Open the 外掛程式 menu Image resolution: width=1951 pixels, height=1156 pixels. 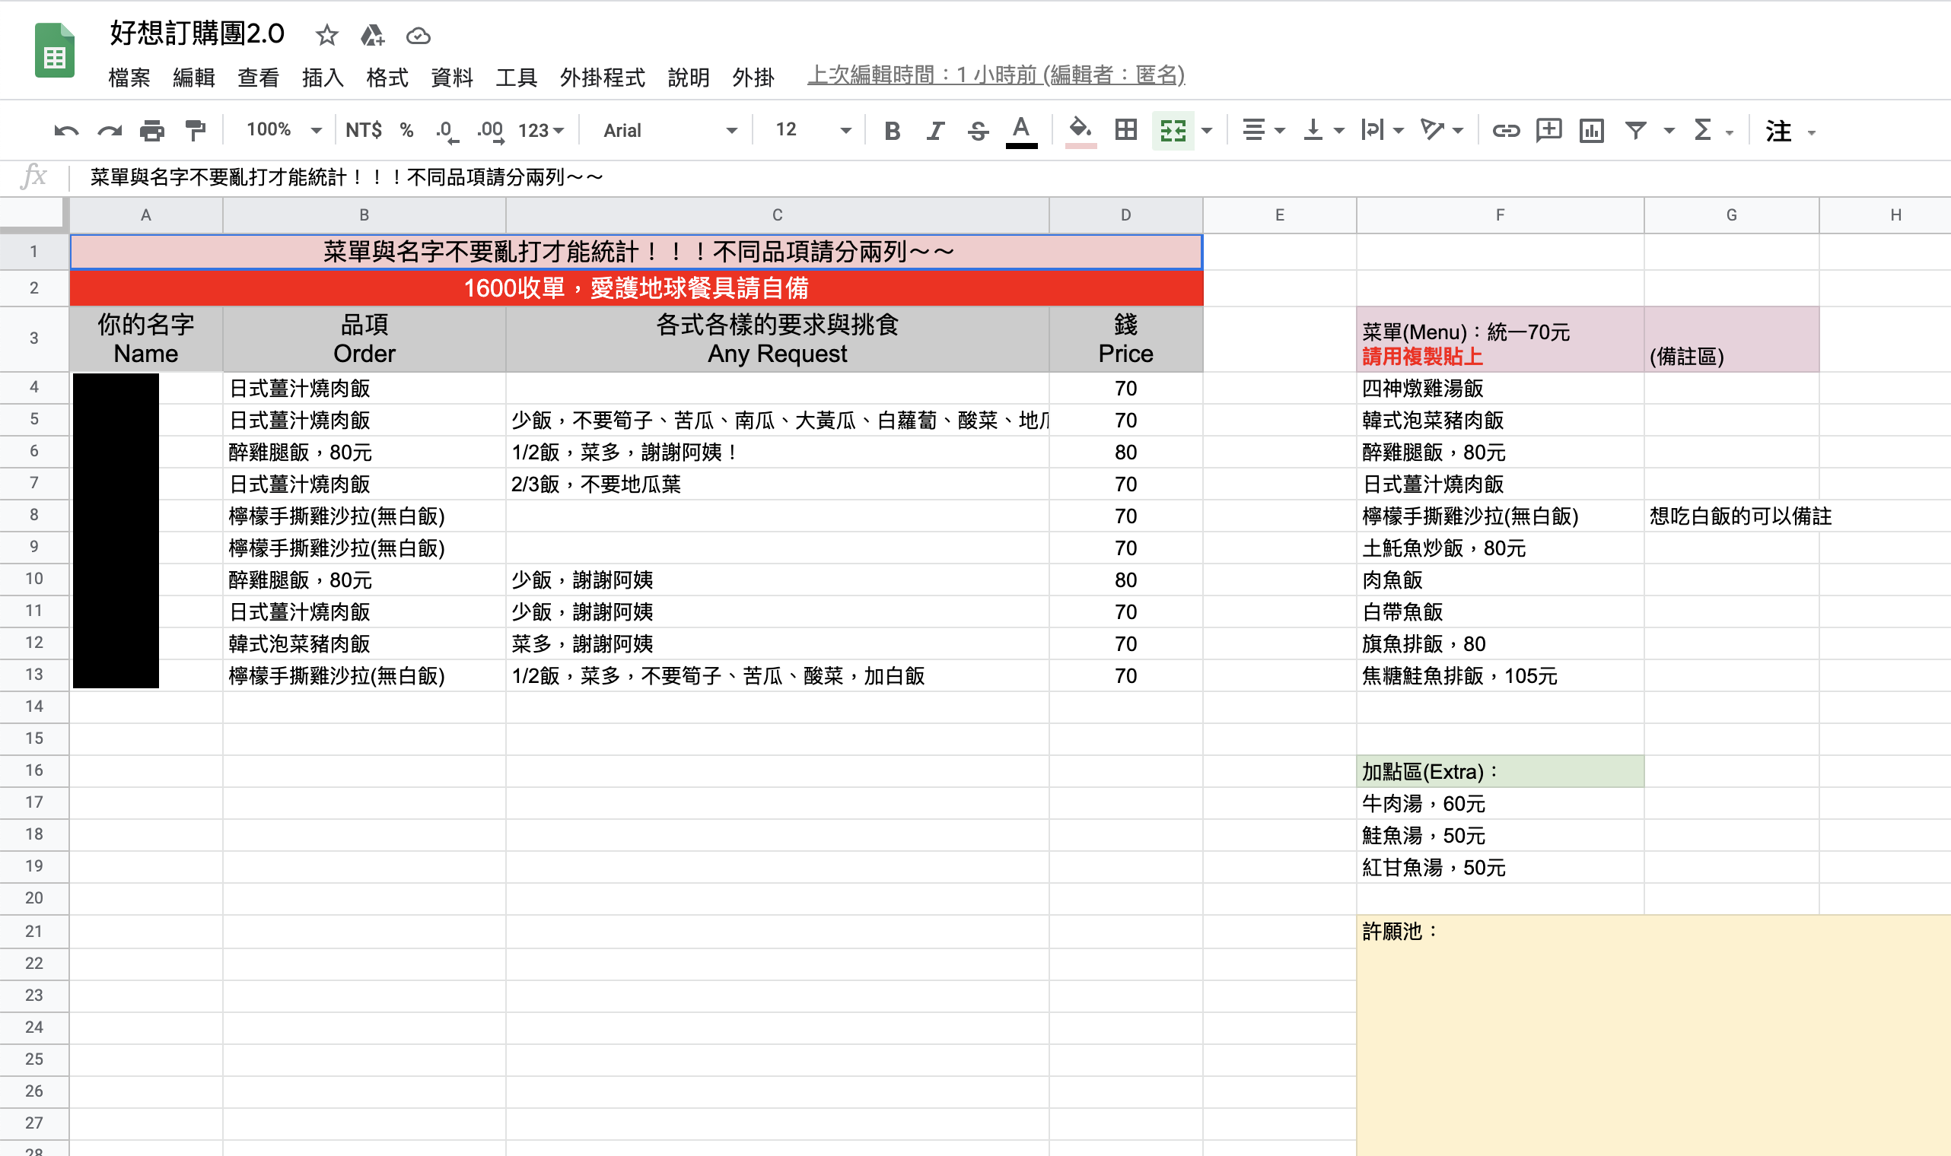coord(603,77)
